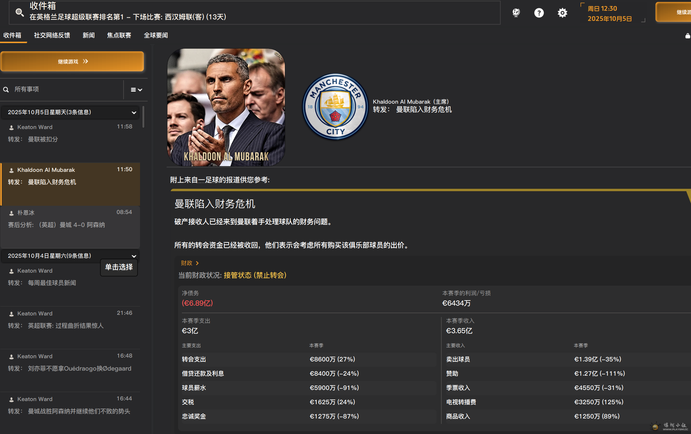Click the person icon beside 朴恩冰

[x=11, y=213]
